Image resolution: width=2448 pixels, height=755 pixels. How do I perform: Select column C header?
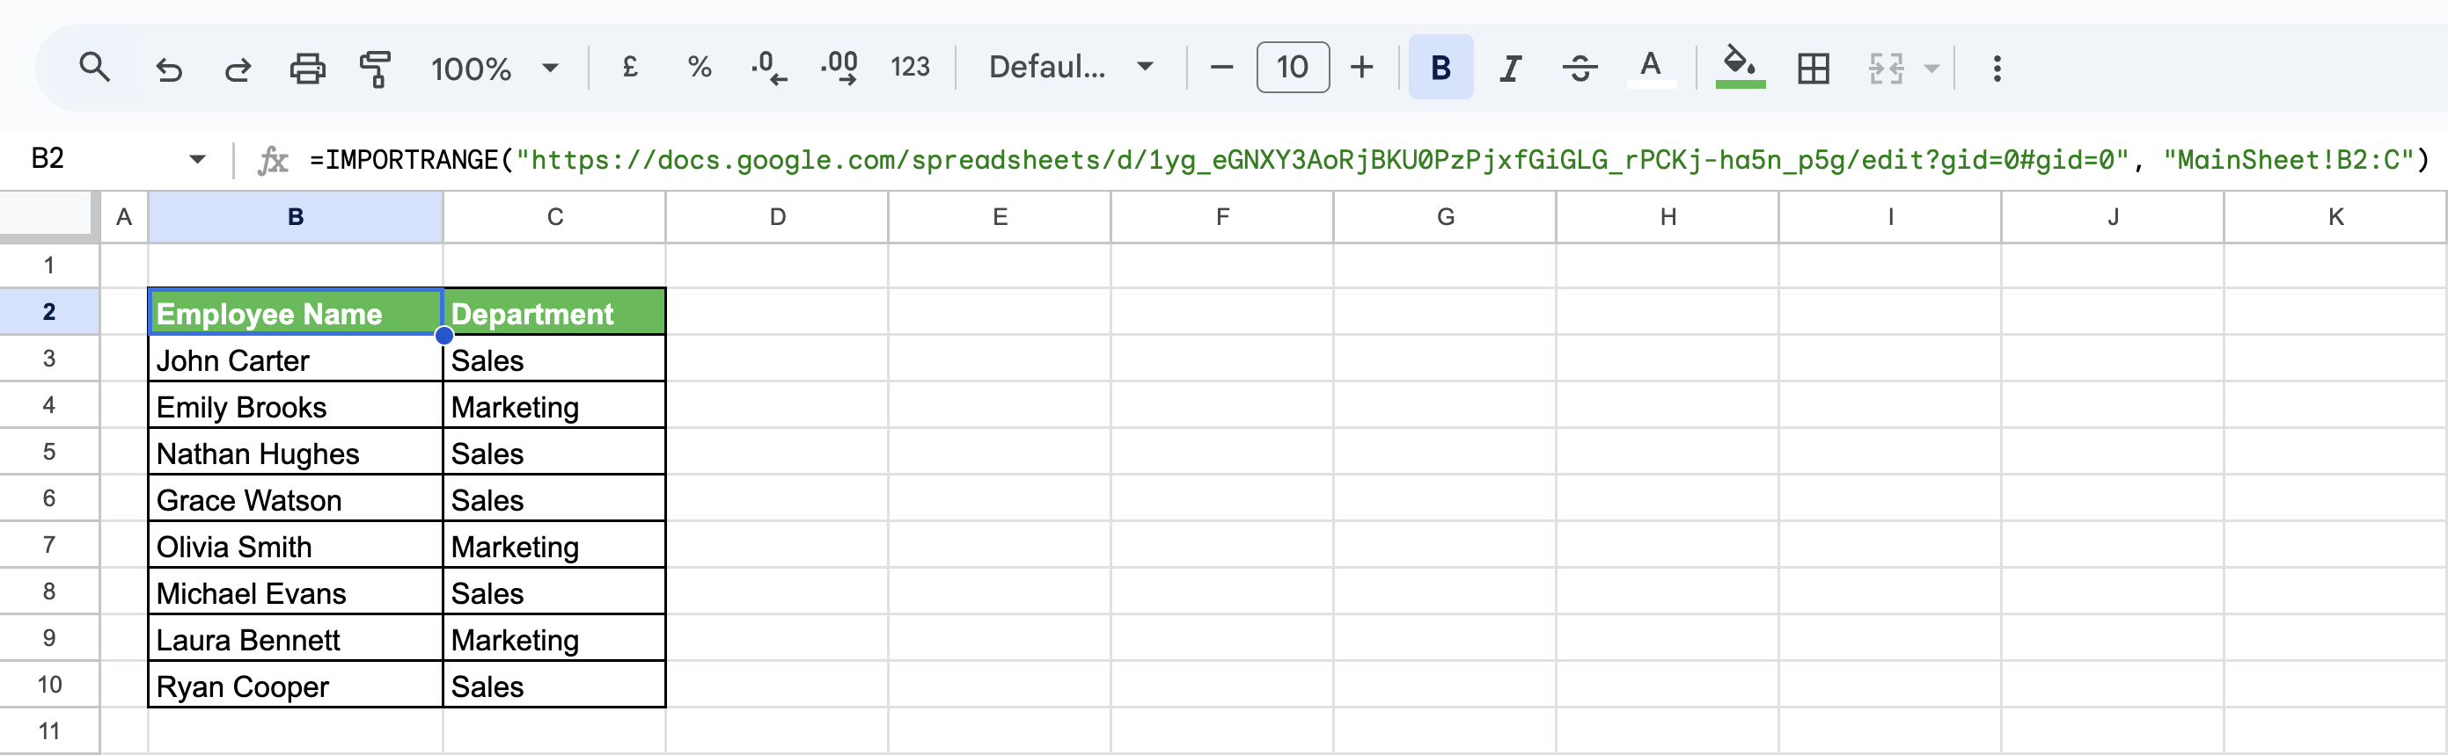555,216
